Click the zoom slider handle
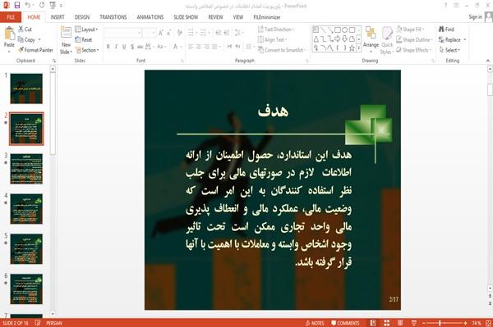The image size is (493, 327). pos(440,323)
